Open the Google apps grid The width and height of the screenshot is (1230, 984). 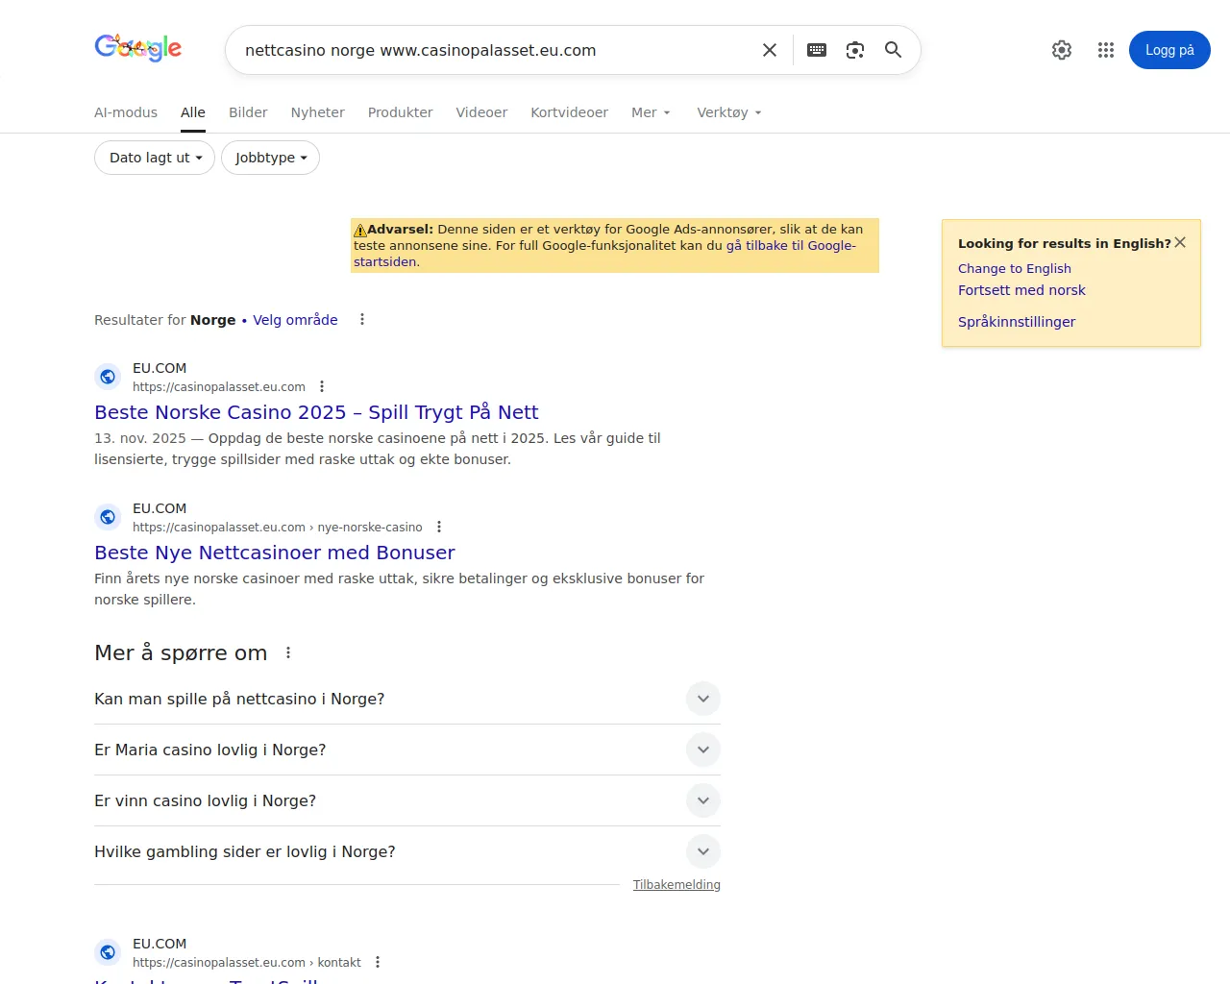coord(1106,50)
